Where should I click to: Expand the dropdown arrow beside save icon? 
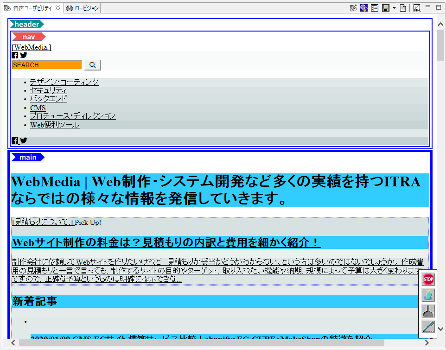[394, 8]
